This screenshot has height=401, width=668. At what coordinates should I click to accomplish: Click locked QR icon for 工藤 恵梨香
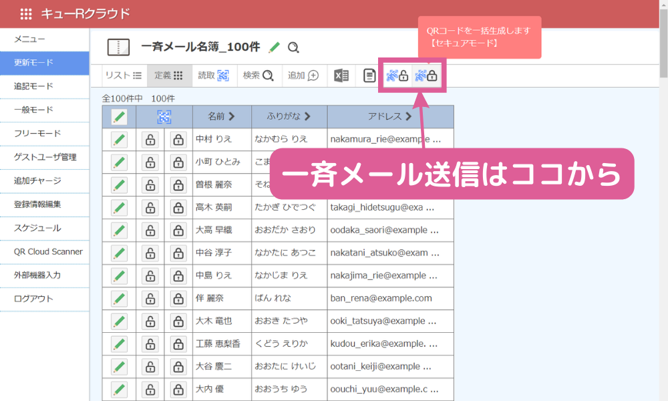click(178, 344)
